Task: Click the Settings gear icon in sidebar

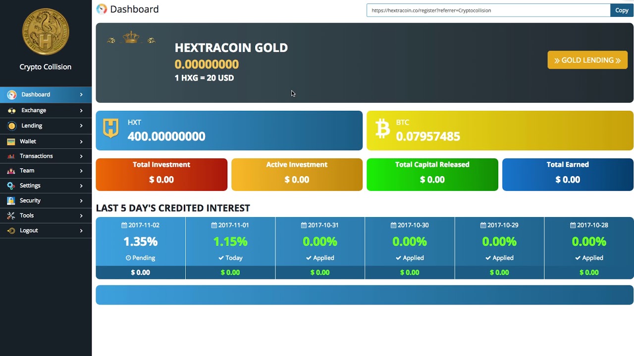Action: click(x=11, y=185)
